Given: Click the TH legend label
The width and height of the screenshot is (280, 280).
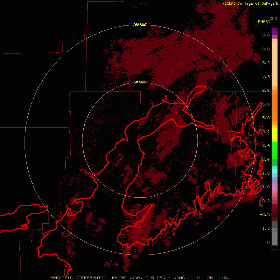Looking at the screenshot, I should [267, 242].
